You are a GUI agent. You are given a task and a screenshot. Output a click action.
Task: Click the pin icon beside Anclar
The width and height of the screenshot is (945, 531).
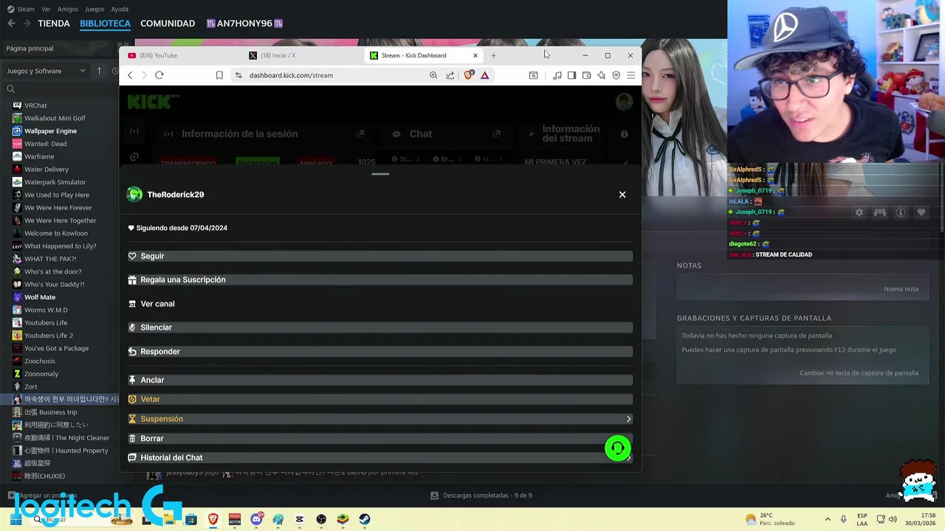(133, 380)
